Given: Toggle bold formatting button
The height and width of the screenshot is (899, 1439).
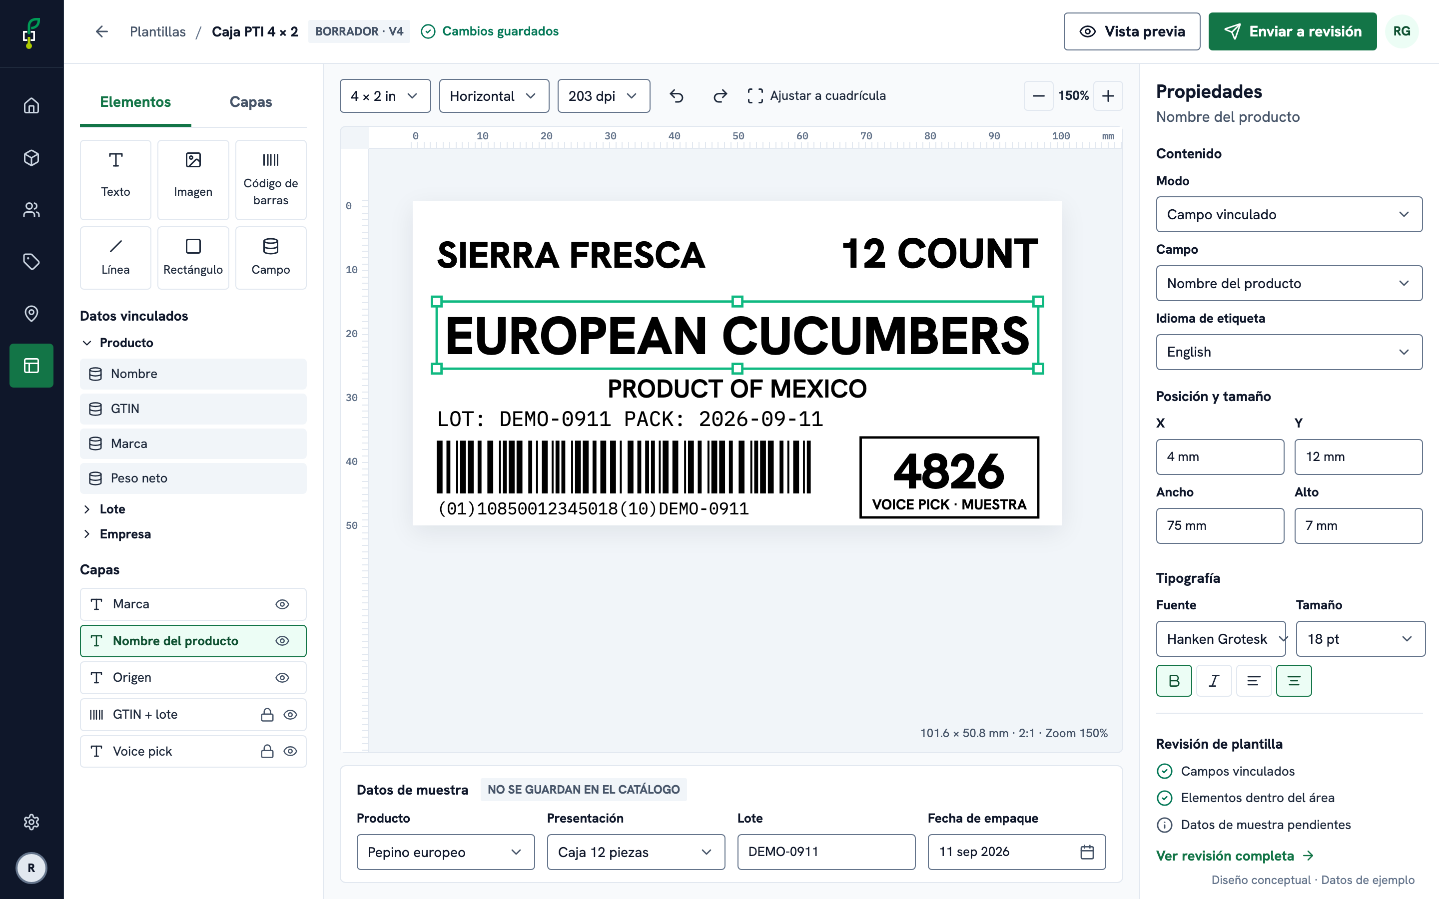Looking at the screenshot, I should click(1174, 681).
